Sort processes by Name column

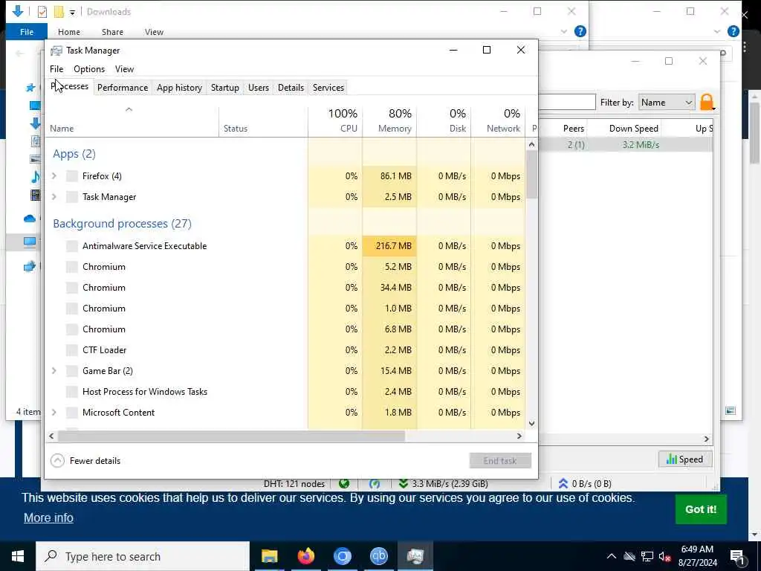pos(132,121)
